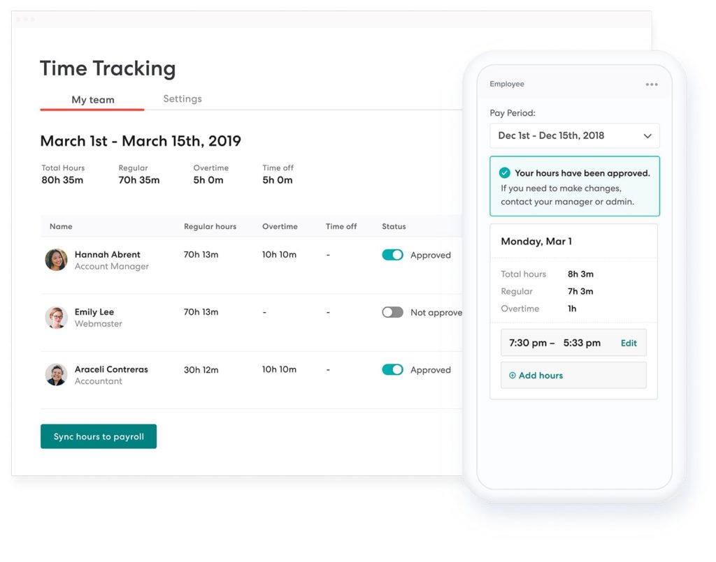Toggle Araceli Contreras's approval switch off
The height and width of the screenshot is (562, 716).
tap(392, 369)
